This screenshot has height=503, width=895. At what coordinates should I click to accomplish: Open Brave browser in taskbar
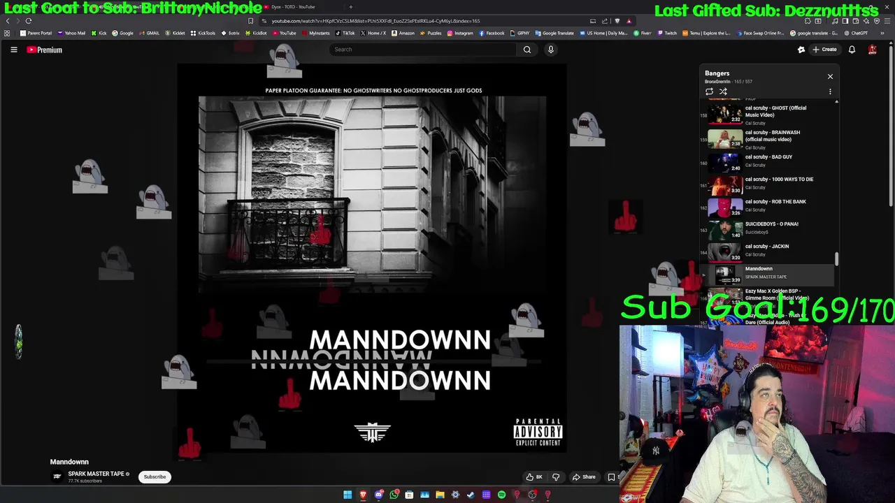pyautogui.click(x=363, y=495)
